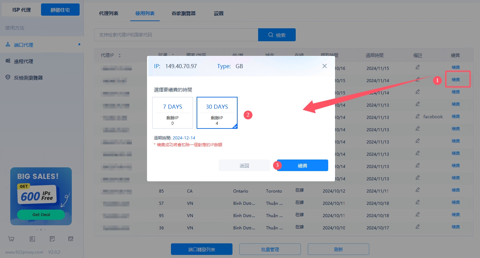Click the shopping cart icon in sidebar footer
This screenshot has width=480, height=258.
tap(11, 239)
